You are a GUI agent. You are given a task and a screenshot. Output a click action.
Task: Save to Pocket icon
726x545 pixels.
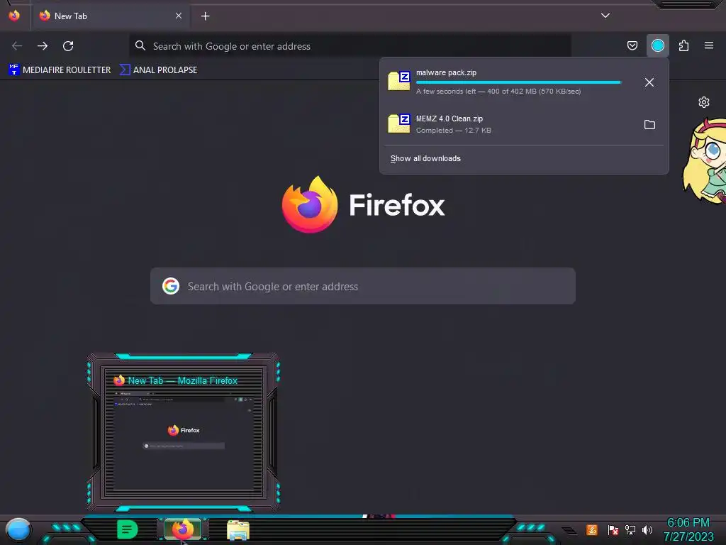coord(632,45)
